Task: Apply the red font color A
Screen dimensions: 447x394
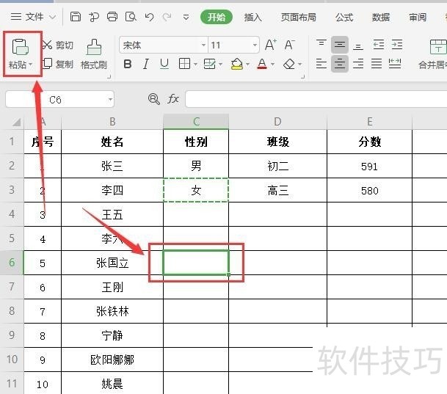Action: point(262,64)
